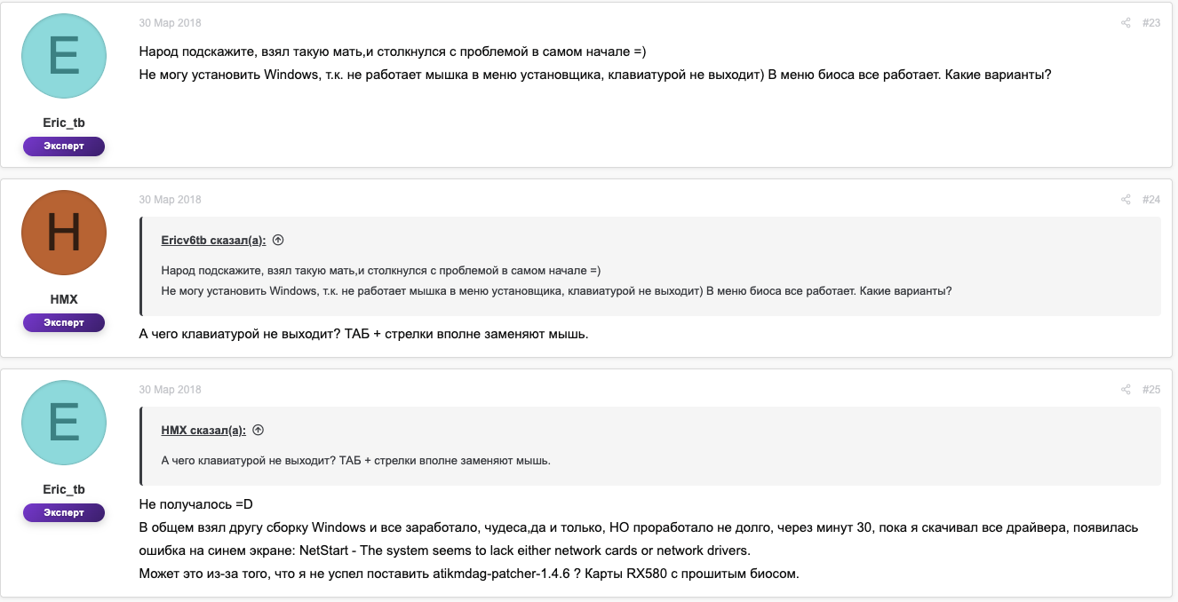
Task: Open post permalink #23
Action: [x=1151, y=23]
